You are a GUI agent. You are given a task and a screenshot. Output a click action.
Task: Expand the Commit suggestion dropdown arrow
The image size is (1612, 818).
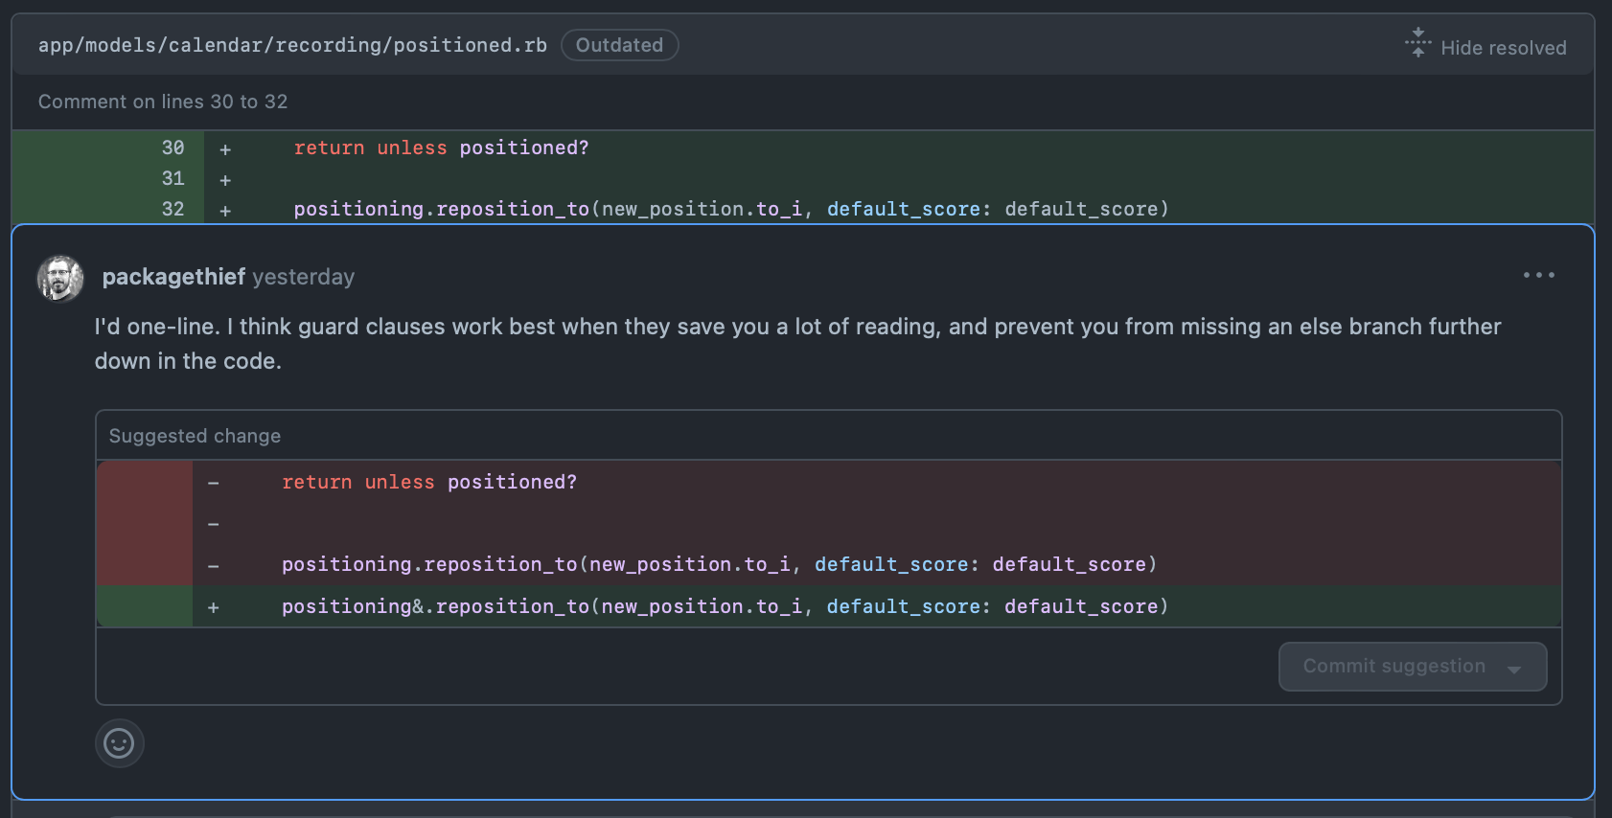click(1514, 669)
